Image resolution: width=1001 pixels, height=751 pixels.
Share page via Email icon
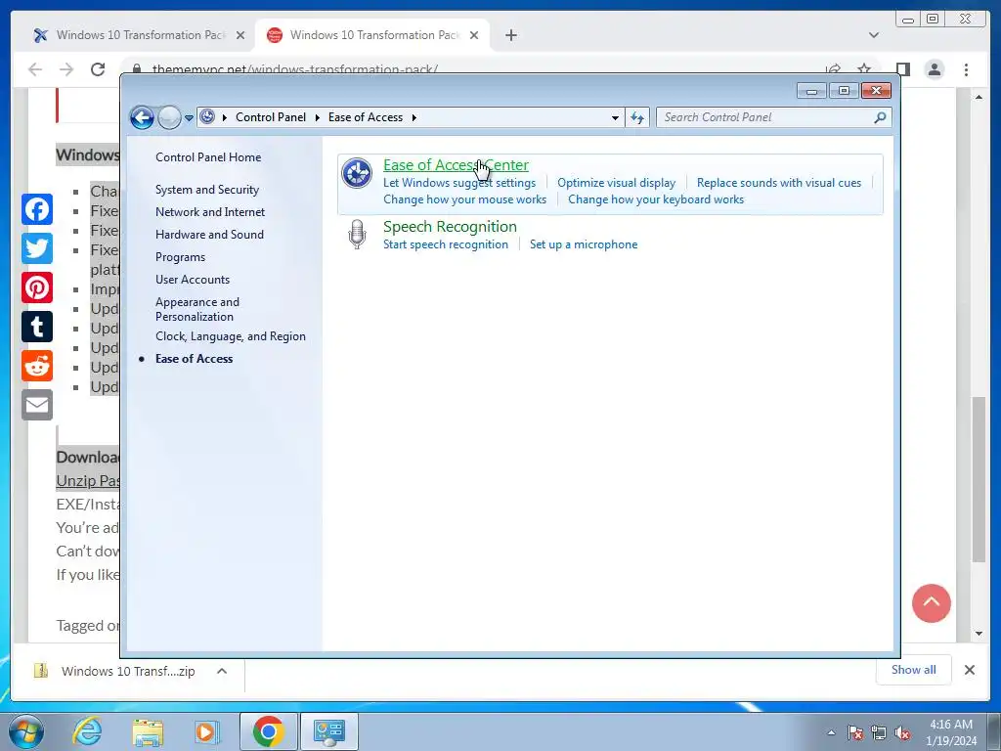click(37, 405)
